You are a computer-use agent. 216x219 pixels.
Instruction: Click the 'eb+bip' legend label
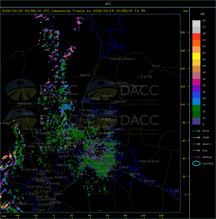(x=207, y=157)
